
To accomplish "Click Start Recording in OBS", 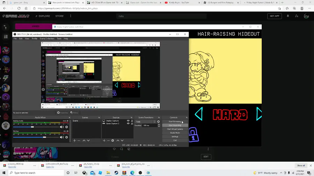I will pyautogui.click(x=175, y=125).
